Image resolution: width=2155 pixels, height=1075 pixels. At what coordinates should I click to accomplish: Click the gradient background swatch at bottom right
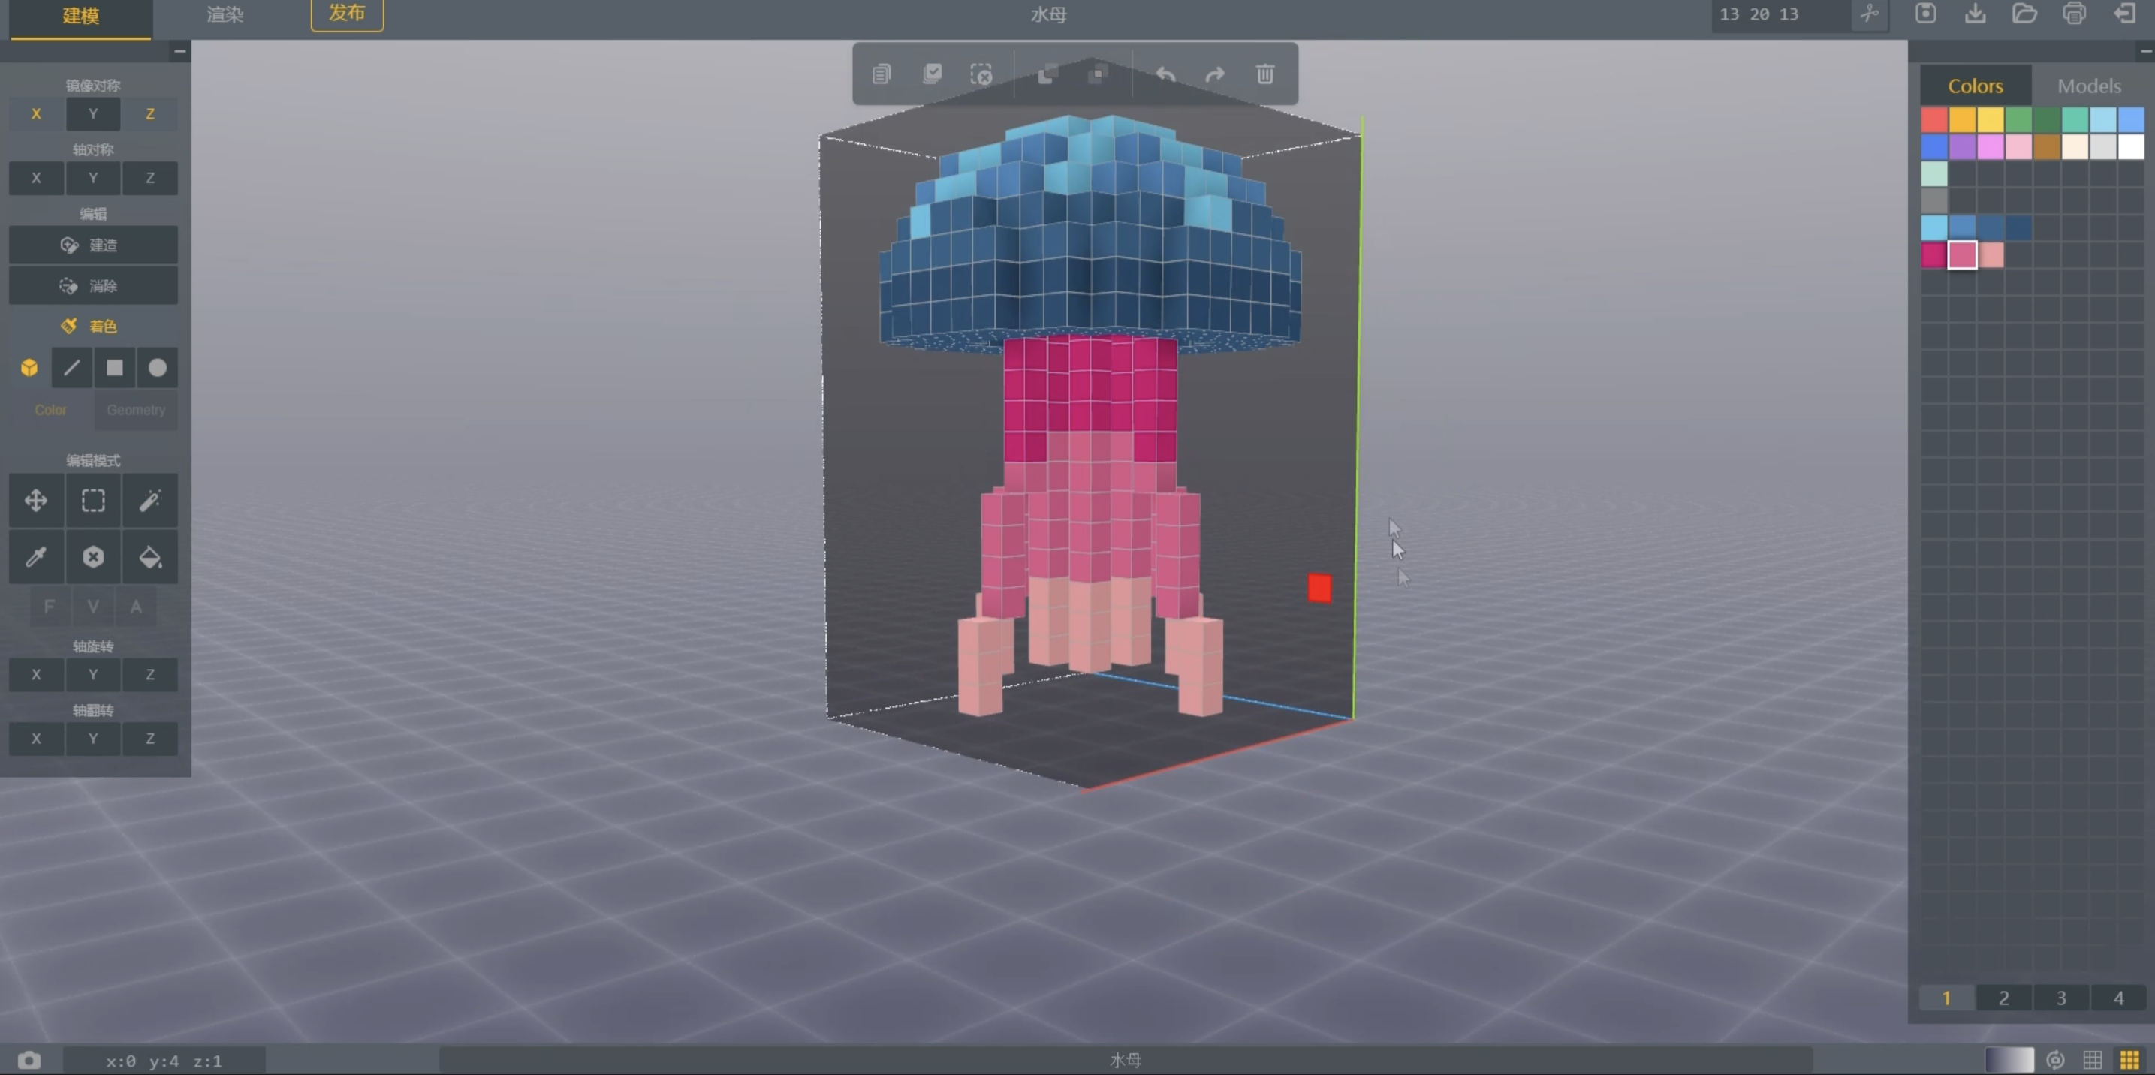click(2009, 1061)
